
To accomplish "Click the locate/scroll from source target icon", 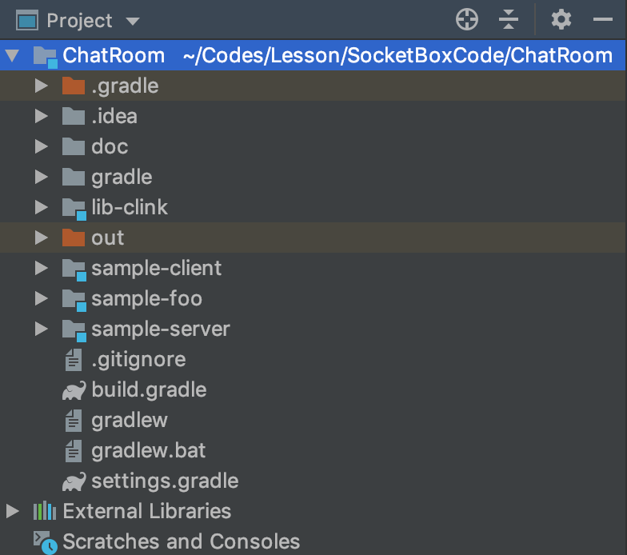I will click(467, 20).
